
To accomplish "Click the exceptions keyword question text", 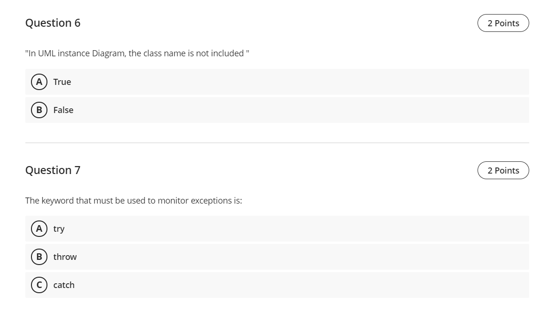I will coord(133,200).
